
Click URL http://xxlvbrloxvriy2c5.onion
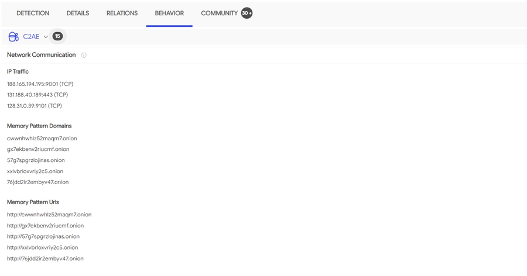tap(42, 247)
